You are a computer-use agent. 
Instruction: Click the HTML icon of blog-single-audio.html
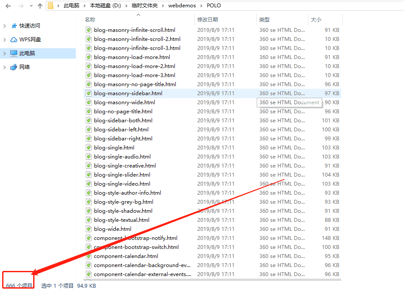click(88, 156)
